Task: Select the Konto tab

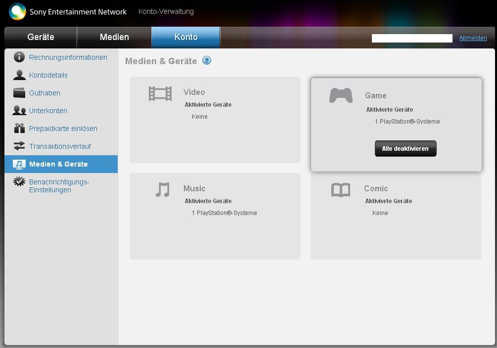Action: (x=186, y=37)
